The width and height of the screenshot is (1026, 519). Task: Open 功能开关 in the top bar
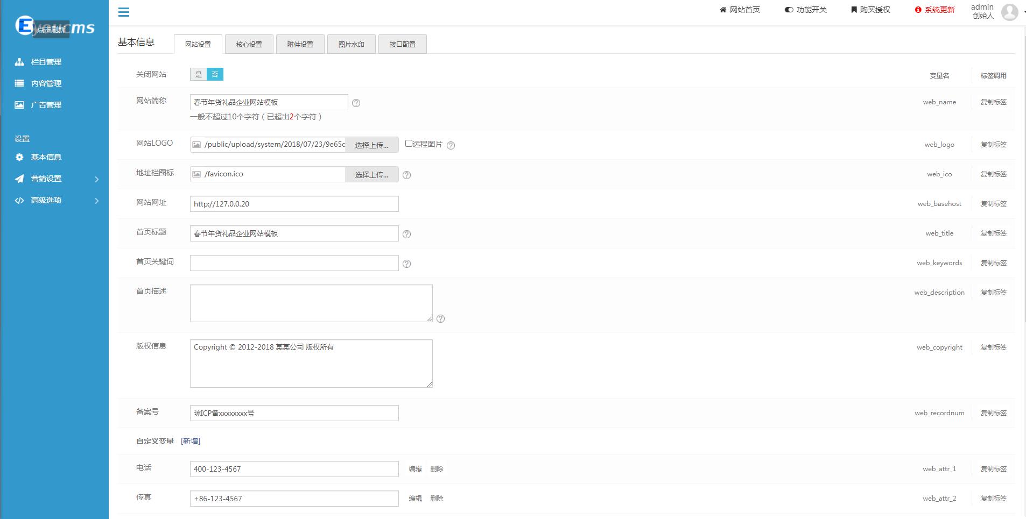point(806,10)
